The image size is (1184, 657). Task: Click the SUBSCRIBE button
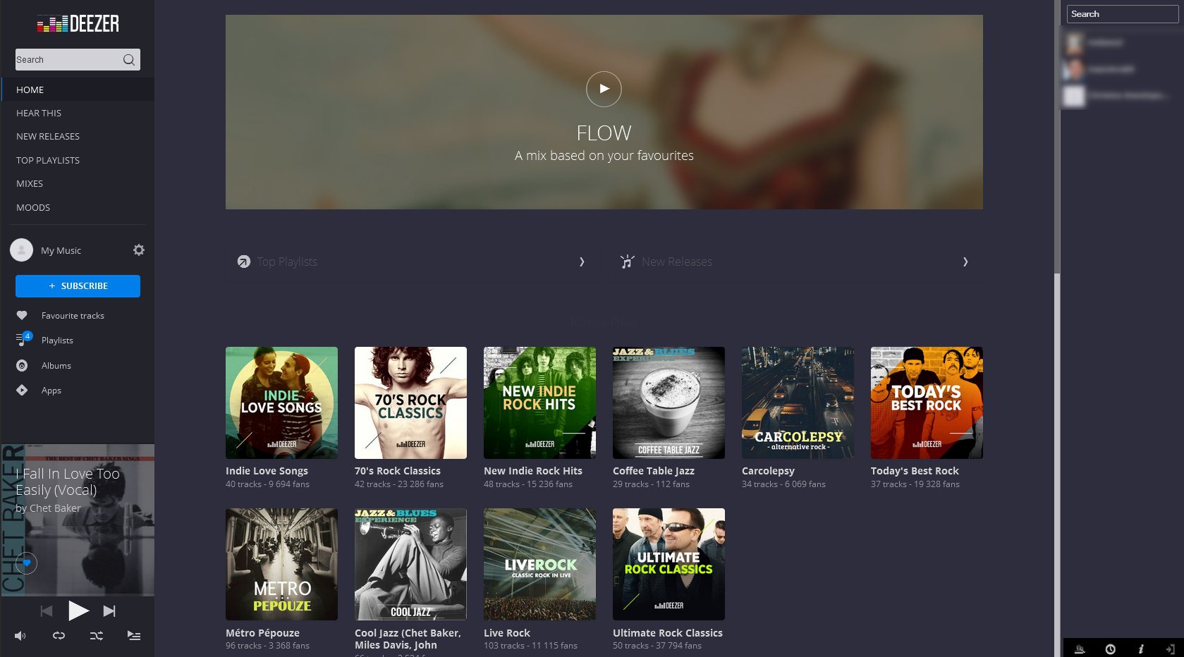tap(78, 286)
